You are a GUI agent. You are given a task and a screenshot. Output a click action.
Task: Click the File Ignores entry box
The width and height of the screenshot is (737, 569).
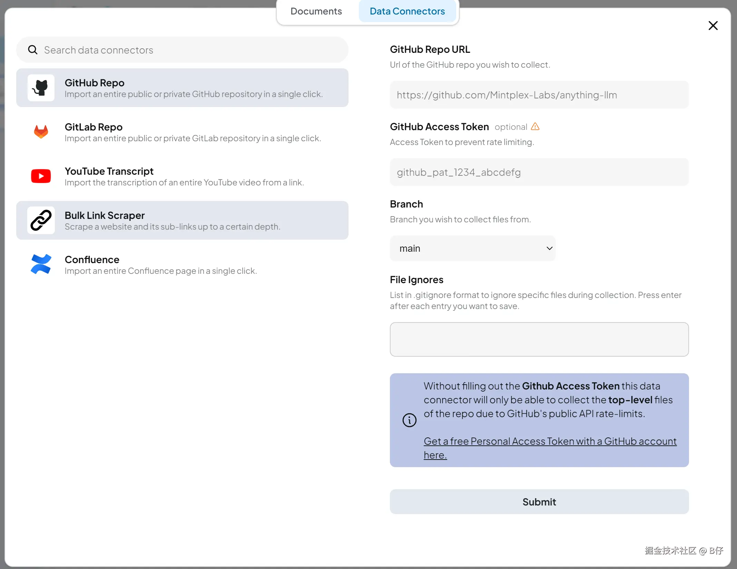[x=539, y=339]
